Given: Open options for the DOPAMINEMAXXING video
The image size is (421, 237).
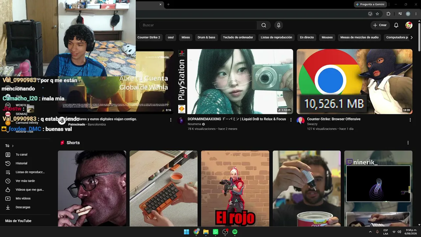Looking at the screenshot, I should tap(291, 120).
